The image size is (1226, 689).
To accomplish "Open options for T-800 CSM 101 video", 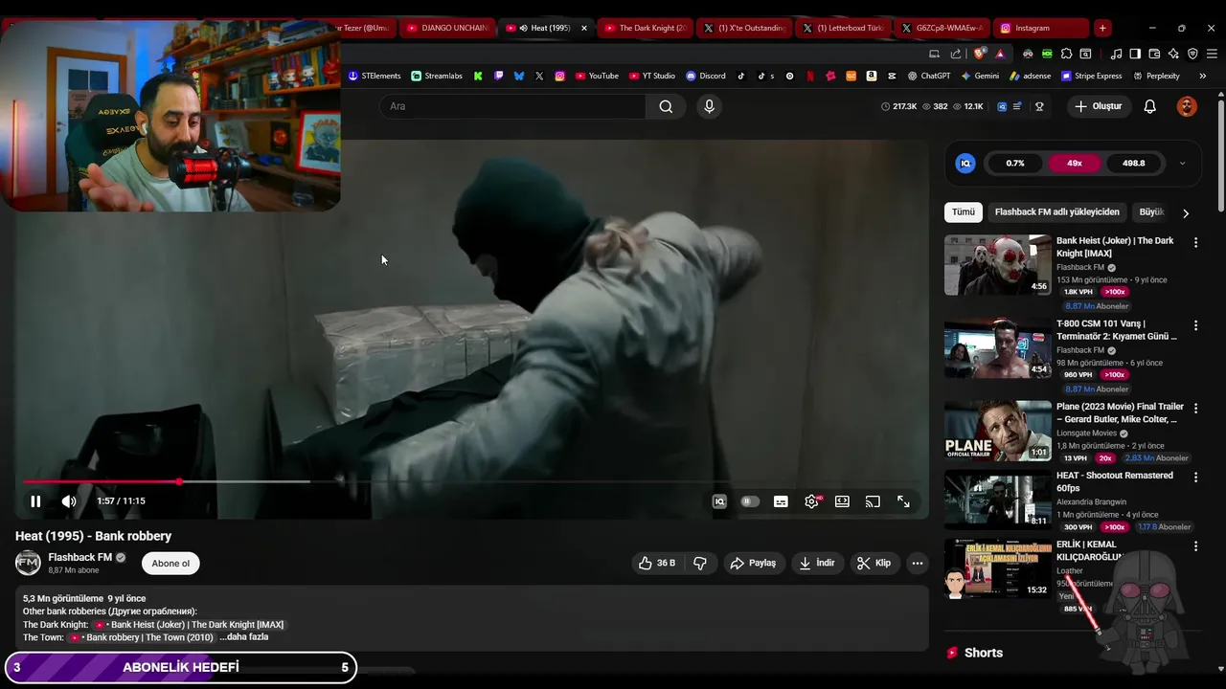I will (x=1195, y=325).
